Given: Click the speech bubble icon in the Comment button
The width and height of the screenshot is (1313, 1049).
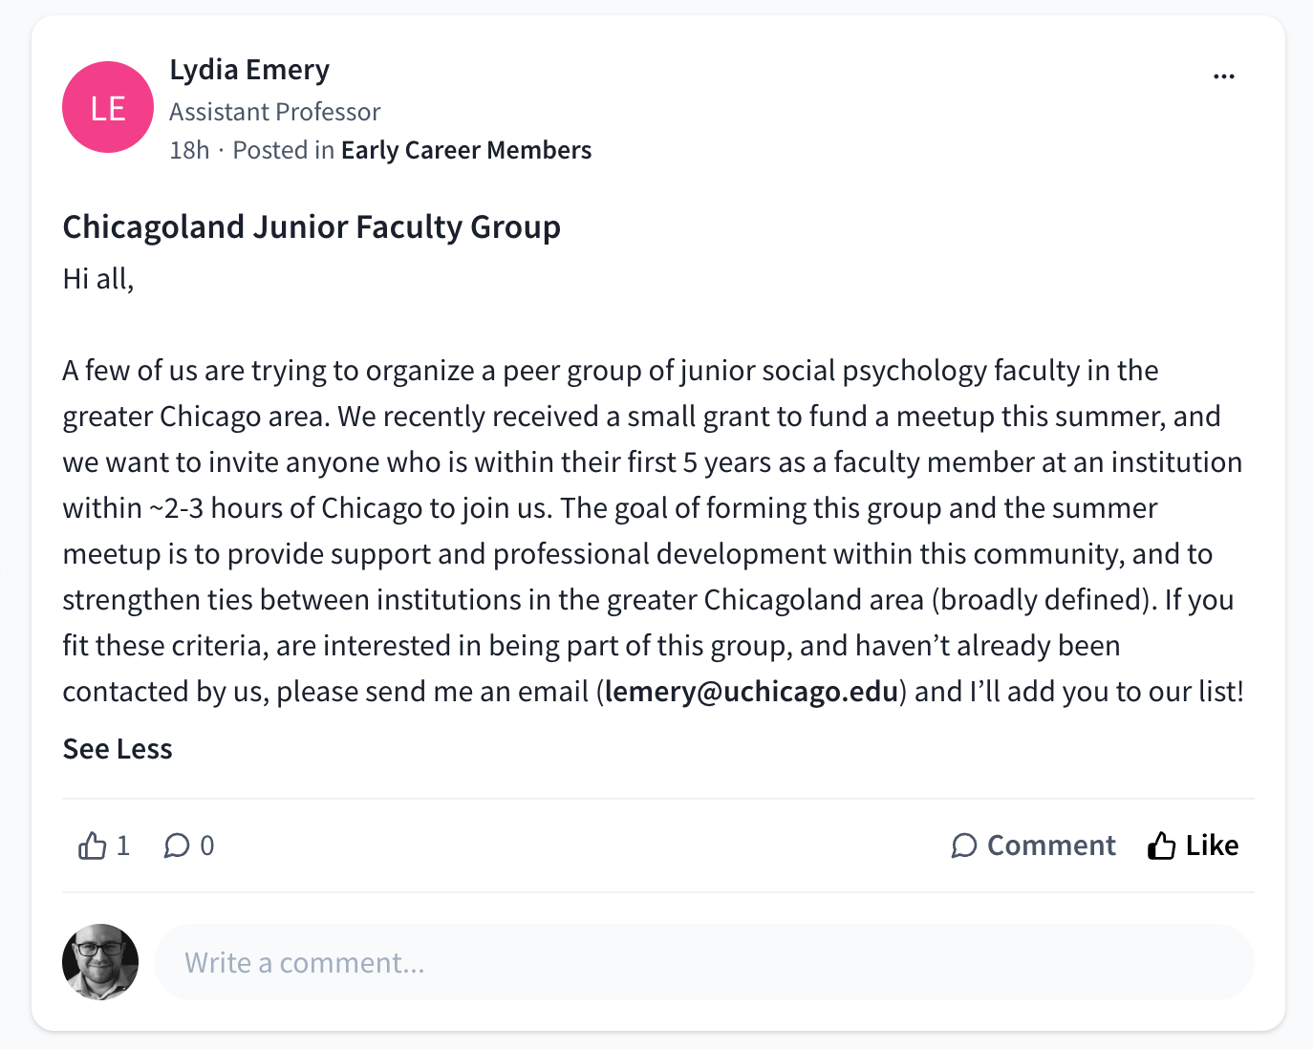Looking at the screenshot, I should (964, 846).
